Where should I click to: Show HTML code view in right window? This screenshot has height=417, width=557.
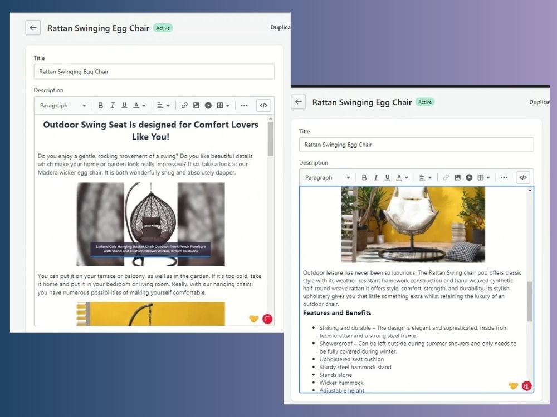[x=523, y=177]
